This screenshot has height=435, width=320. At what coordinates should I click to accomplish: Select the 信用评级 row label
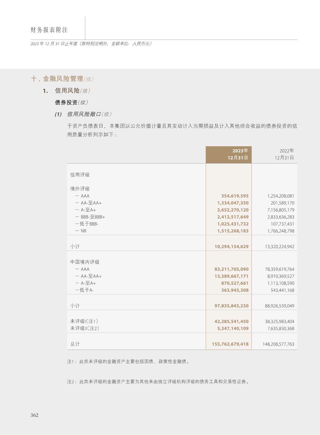80,175
